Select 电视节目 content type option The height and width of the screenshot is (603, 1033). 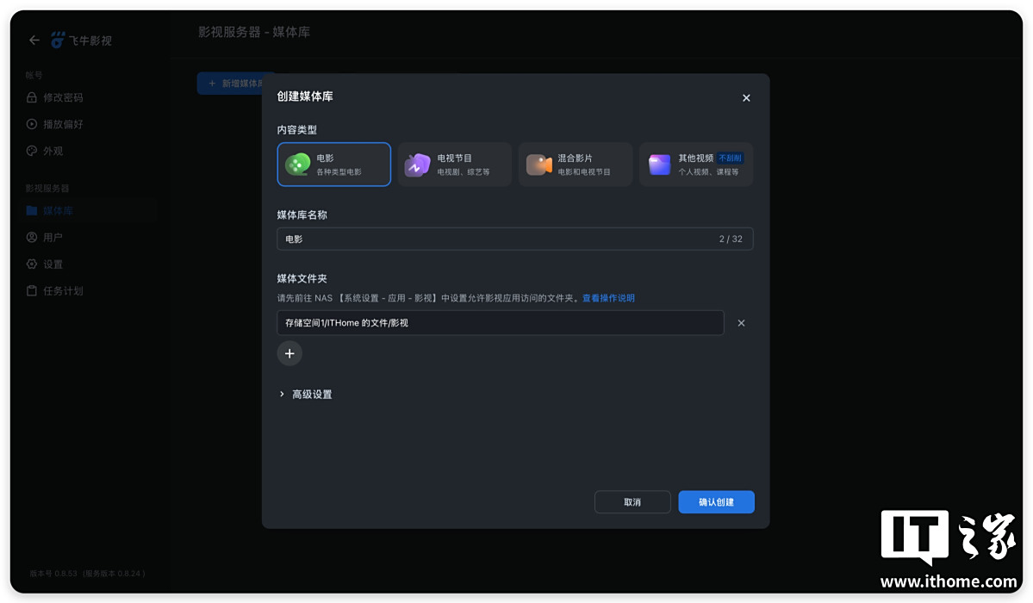455,165
